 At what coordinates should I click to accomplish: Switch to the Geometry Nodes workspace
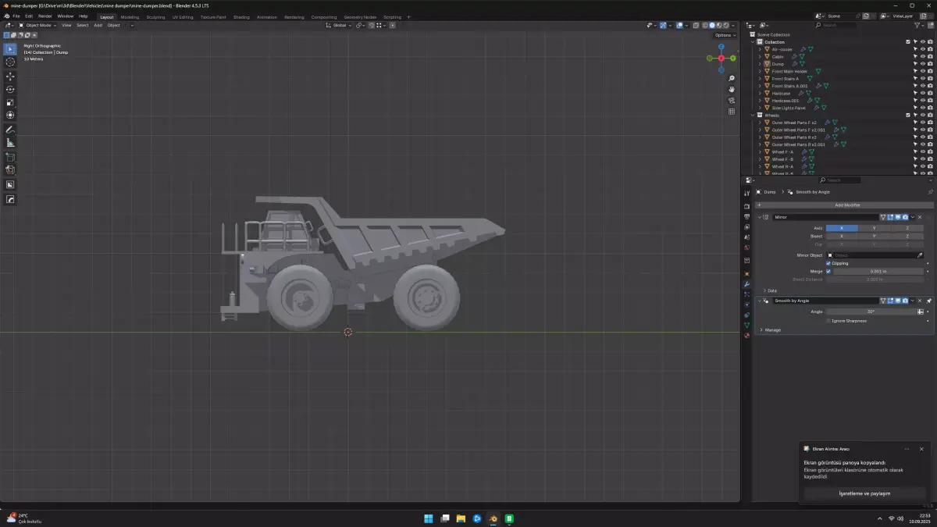pos(360,16)
